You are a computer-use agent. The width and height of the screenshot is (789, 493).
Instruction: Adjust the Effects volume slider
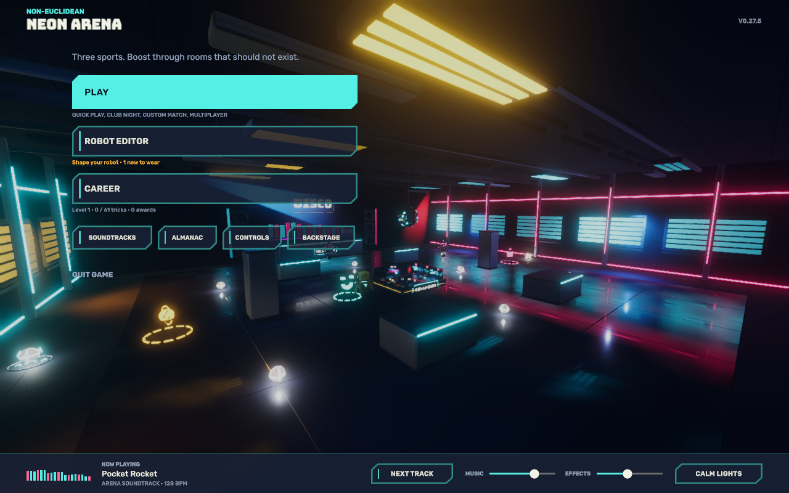pos(629,473)
